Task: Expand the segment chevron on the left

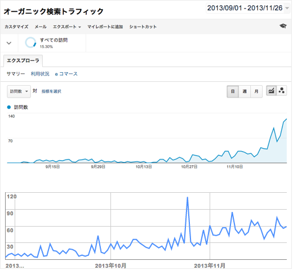Action: point(9,43)
